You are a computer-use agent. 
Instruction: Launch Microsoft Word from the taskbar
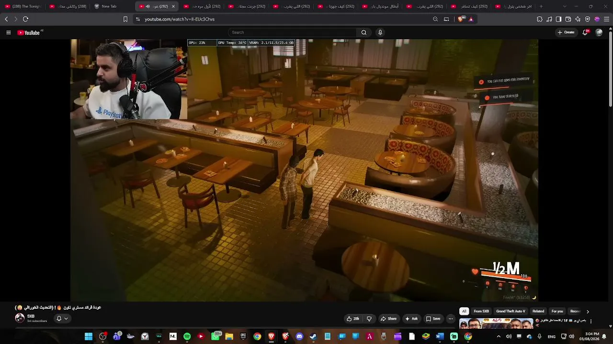tap(440, 336)
